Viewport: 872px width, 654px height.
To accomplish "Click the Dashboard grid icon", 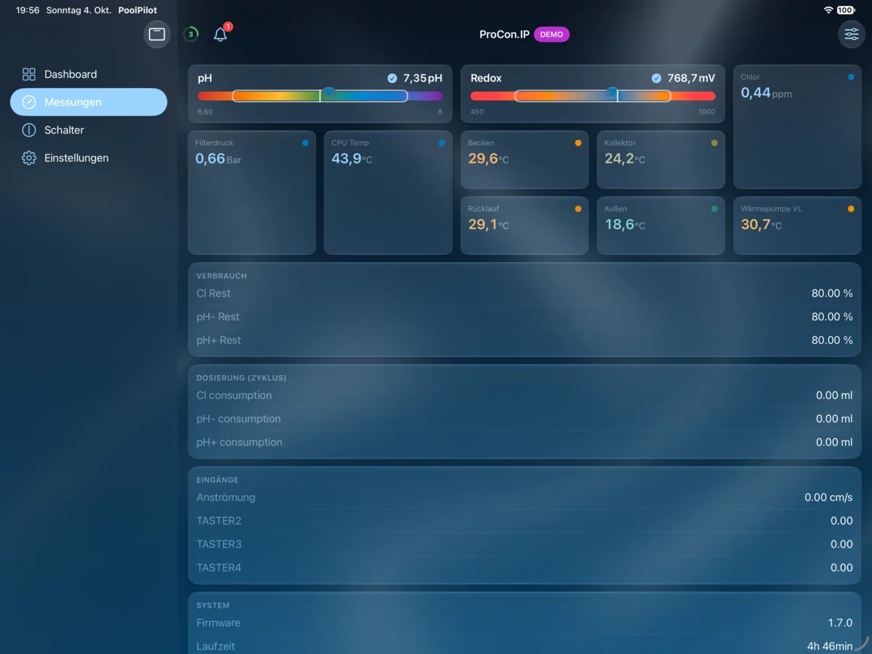I will coord(29,74).
